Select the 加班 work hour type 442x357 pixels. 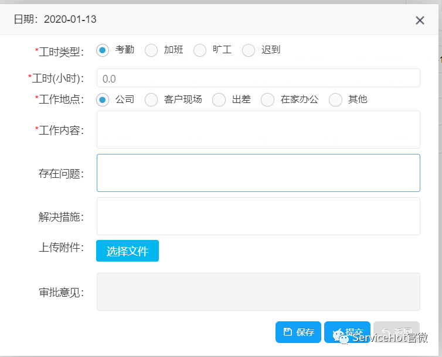[151, 50]
